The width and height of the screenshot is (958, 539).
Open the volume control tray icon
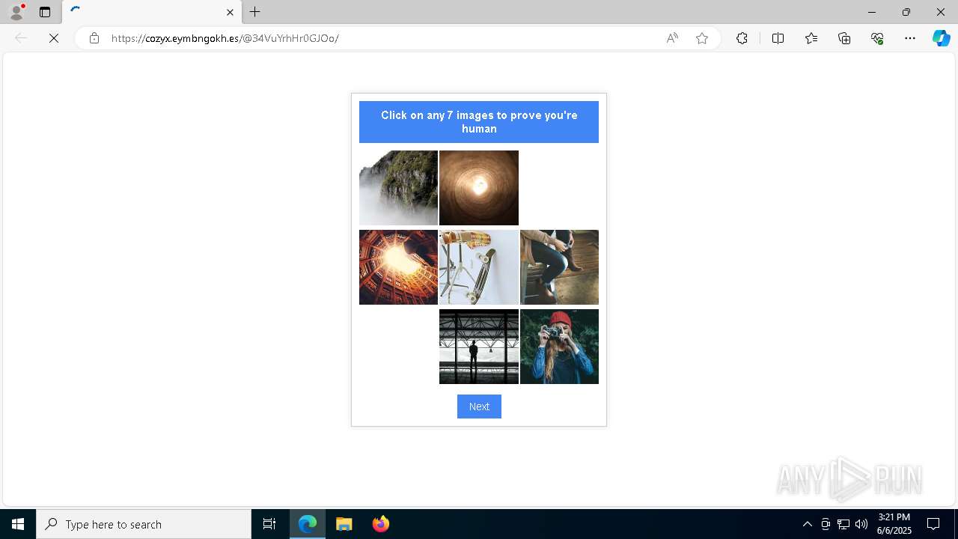(861, 524)
